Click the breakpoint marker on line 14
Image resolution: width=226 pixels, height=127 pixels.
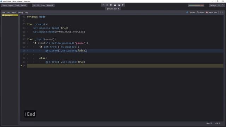(x=21, y=66)
